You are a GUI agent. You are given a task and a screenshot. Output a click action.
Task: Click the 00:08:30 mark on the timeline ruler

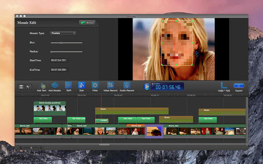(x=228, y=95)
